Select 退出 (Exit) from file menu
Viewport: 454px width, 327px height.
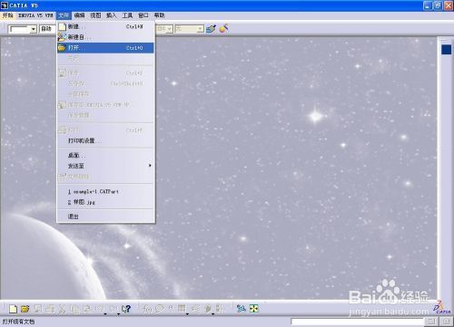tap(105, 216)
